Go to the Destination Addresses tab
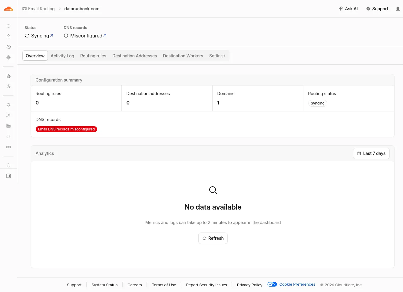403x292 pixels. click(135, 56)
